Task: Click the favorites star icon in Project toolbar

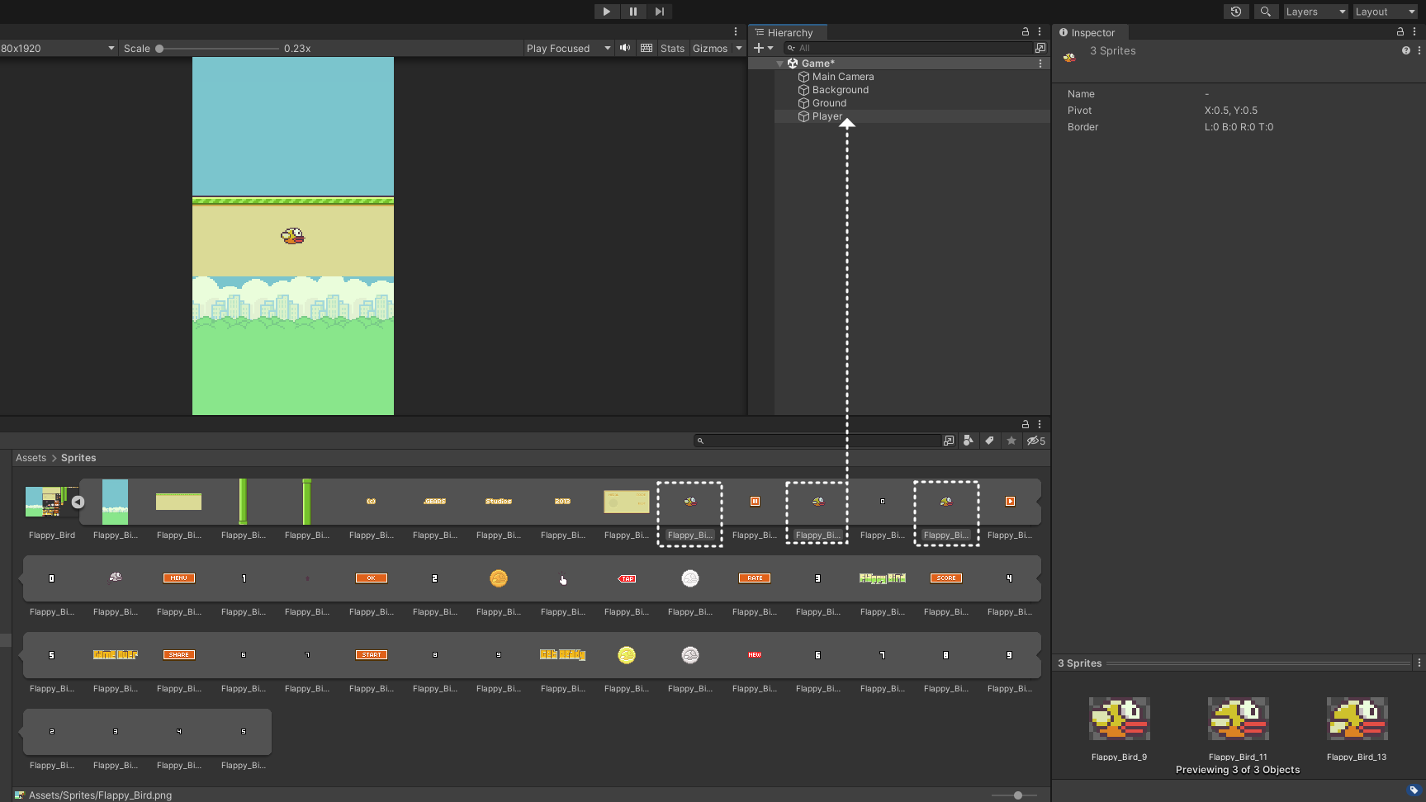Action: [x=1011, y=441]
